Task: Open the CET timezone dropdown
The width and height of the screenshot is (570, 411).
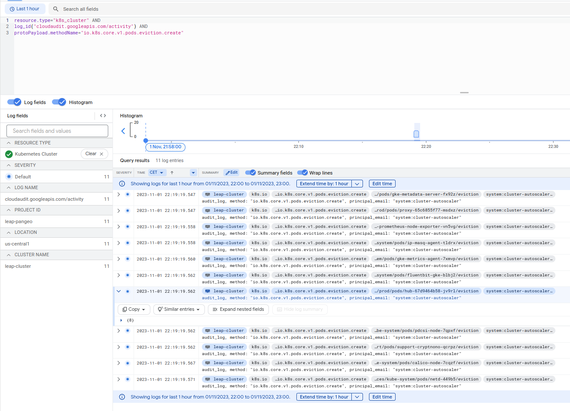Action: point(157,172)
